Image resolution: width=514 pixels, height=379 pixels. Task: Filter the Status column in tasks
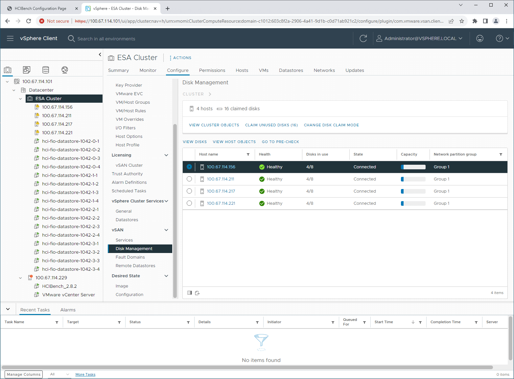pos(188,322)
